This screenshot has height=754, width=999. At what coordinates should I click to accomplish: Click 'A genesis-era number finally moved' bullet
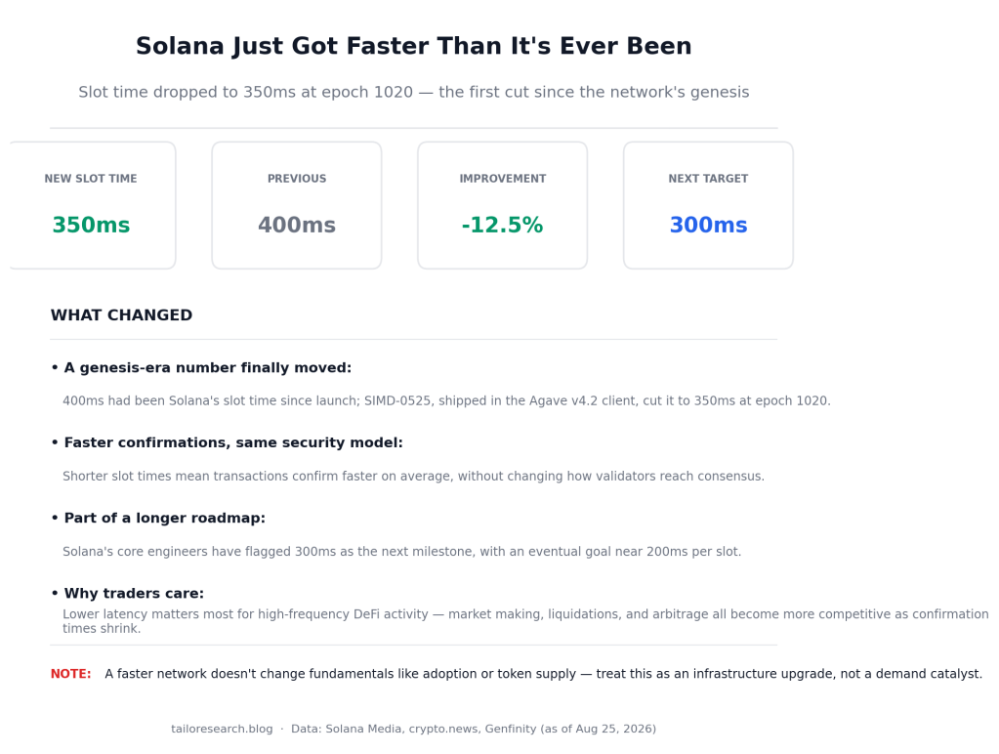[x=201, y=368]
